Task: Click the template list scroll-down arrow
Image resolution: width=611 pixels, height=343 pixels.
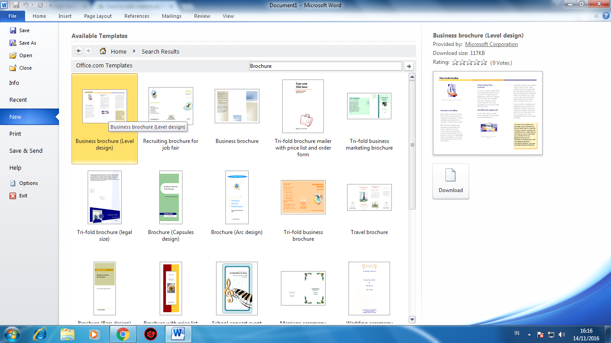Action: pos(412,319)
